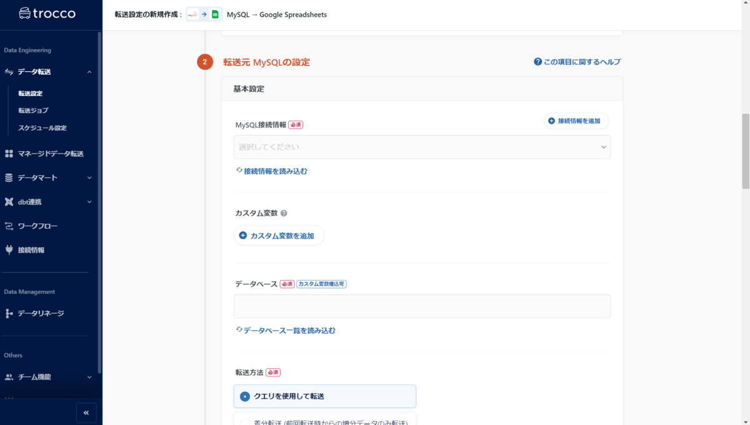Screen dimensions: 750x425
Task: Click the help question mark icon
Action: [x=537, y=62]
